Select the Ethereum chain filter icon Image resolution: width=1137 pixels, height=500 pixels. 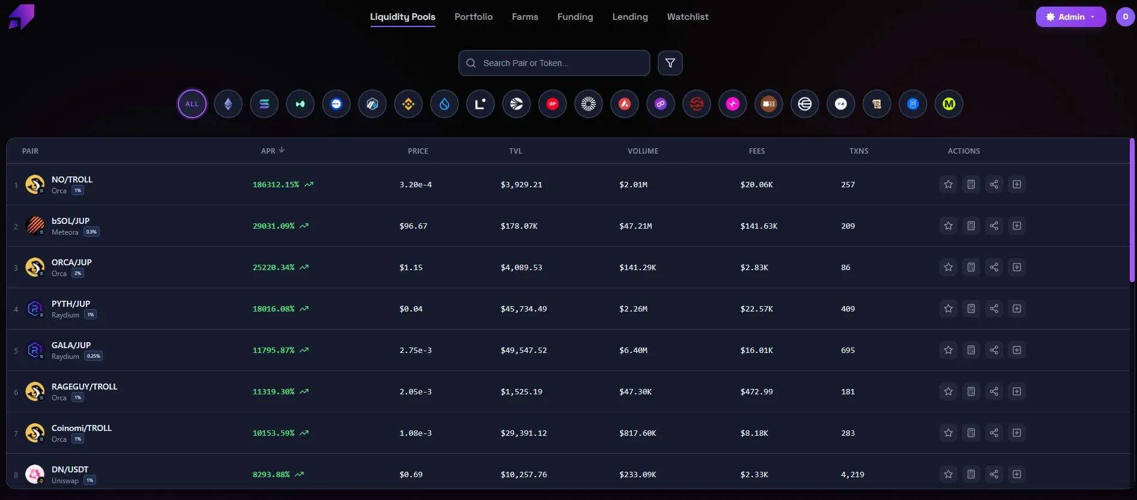[x=228, y=104]
